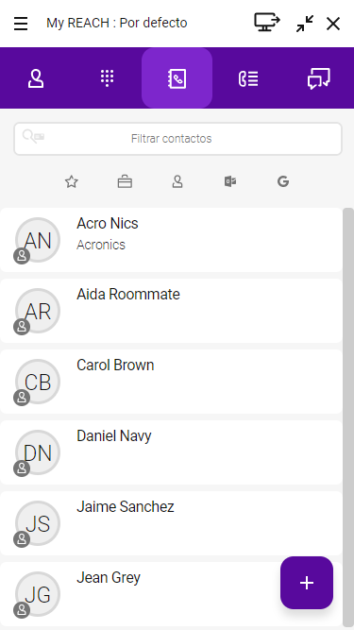Open the call history tab
354x630 pixels.
(x=248, y=78)
